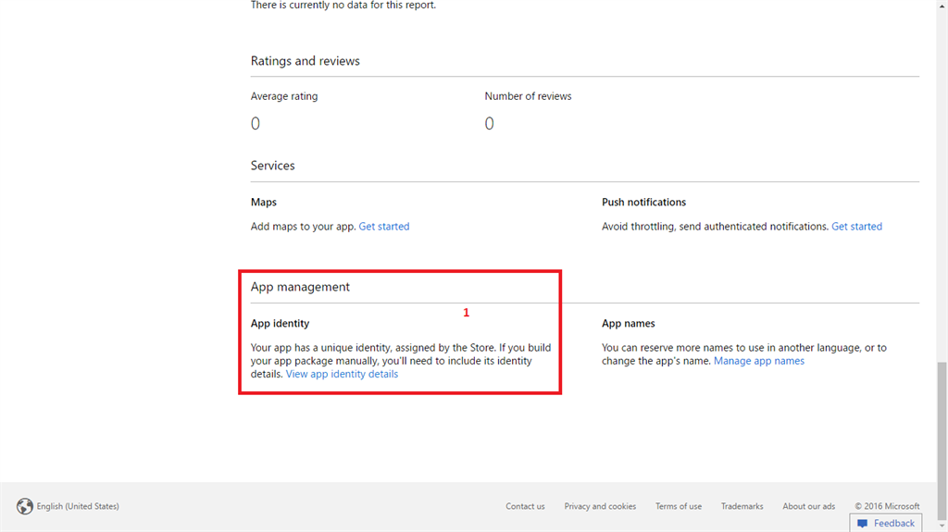Open the Contact us footer link
This screenshot has width=948, height=532.
point(525,506)
